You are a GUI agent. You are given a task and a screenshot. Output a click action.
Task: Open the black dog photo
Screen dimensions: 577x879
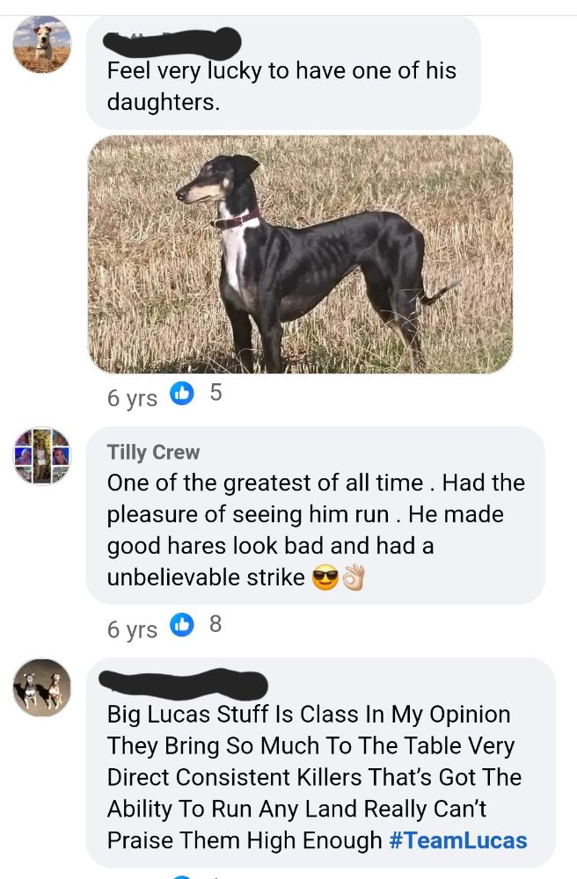(301, 254)
